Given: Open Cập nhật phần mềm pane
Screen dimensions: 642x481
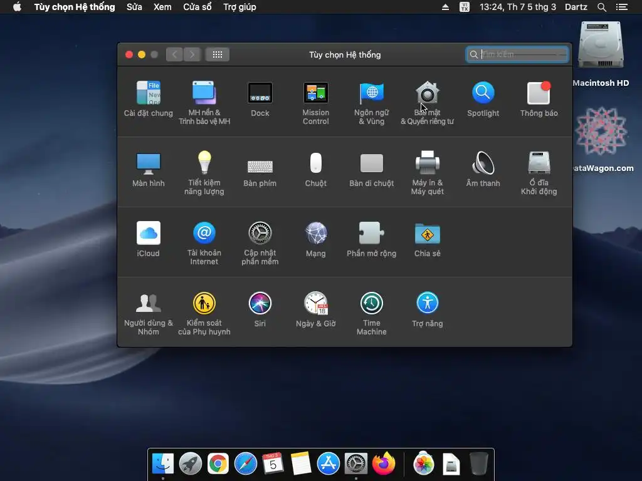Looking at the screenshot, I should coord(260,243).
